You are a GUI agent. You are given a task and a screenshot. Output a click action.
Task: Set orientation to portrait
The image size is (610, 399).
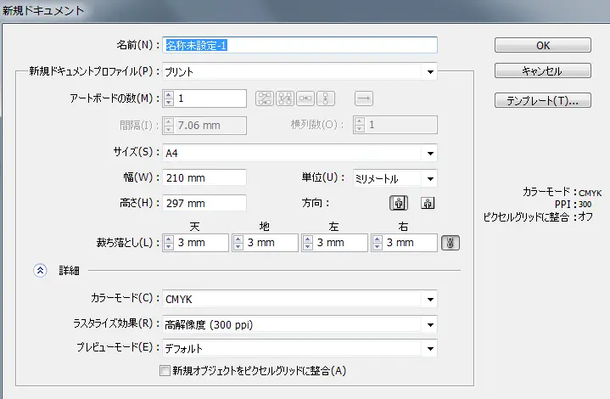[x=399, y=204]
